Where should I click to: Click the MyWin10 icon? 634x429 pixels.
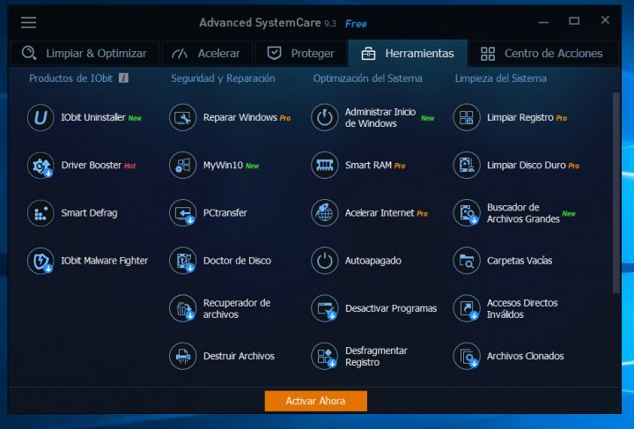(183, 166)
